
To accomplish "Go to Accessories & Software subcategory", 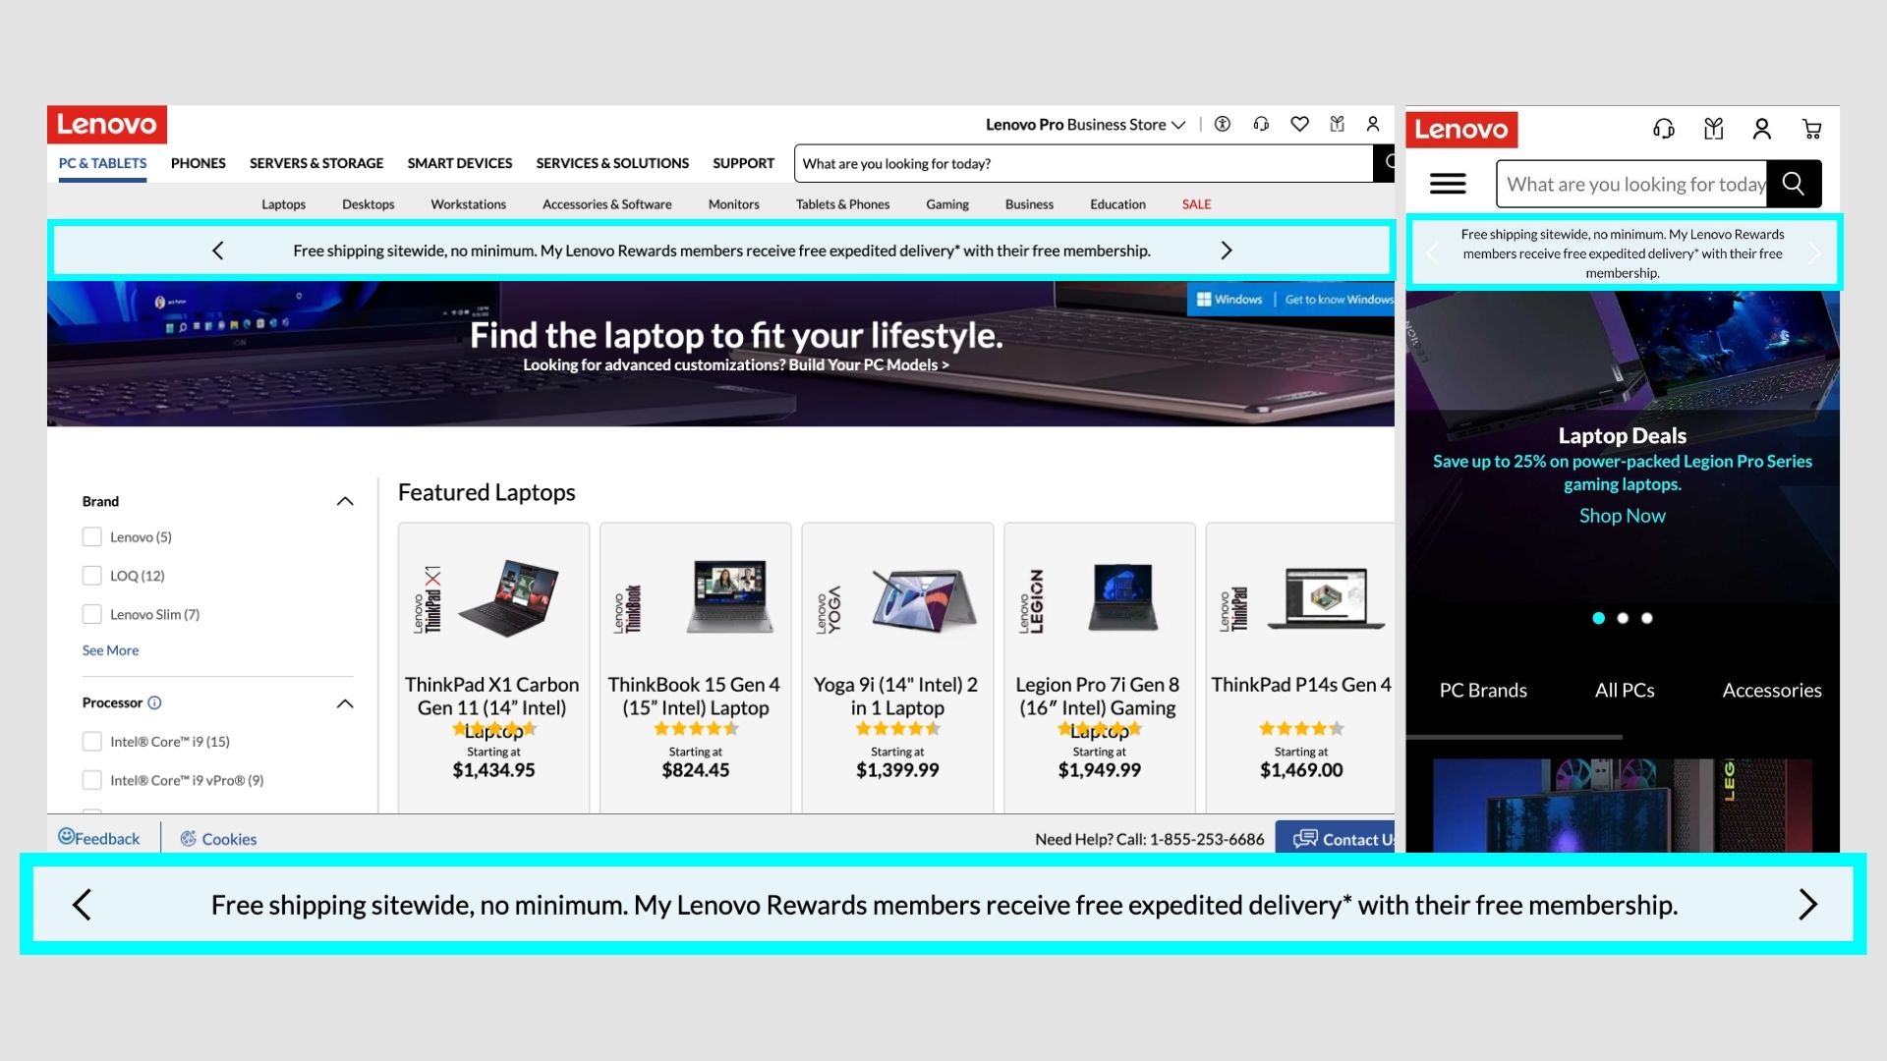I will [606, 204].
